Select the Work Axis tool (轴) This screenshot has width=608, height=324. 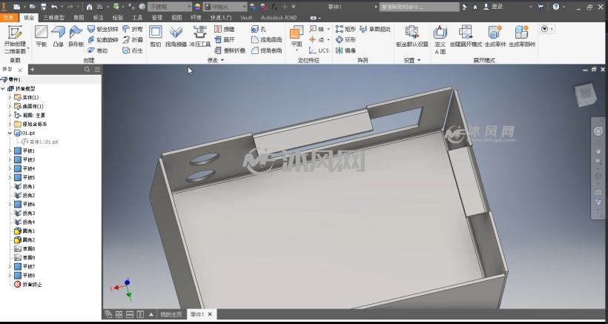pyautogui.click(x=317, y=29)
